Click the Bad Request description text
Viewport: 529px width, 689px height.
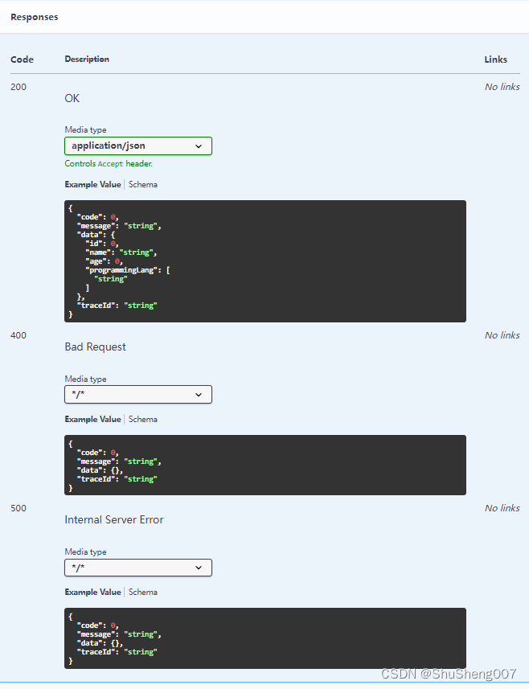point(96,347)
